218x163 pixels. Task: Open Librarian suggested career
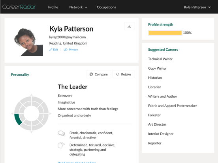(154, 87)
